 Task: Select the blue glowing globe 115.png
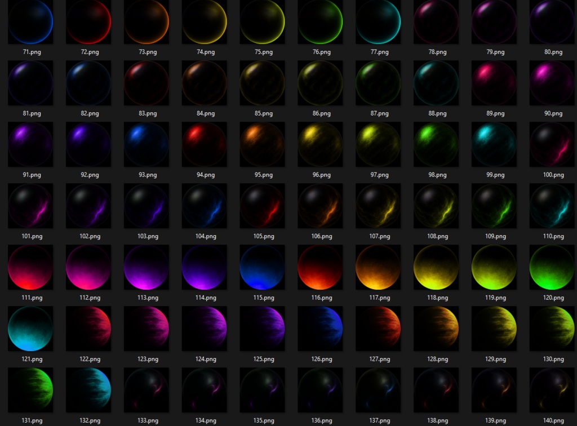263,267
